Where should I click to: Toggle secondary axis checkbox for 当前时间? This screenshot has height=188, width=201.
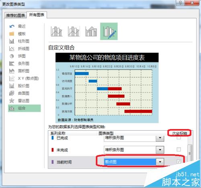point(178,162)
